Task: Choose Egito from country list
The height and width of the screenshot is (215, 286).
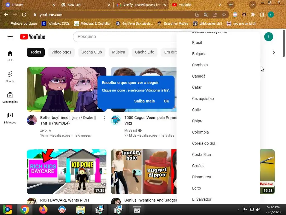Action: pyautogui.click(x=218, y=188)
